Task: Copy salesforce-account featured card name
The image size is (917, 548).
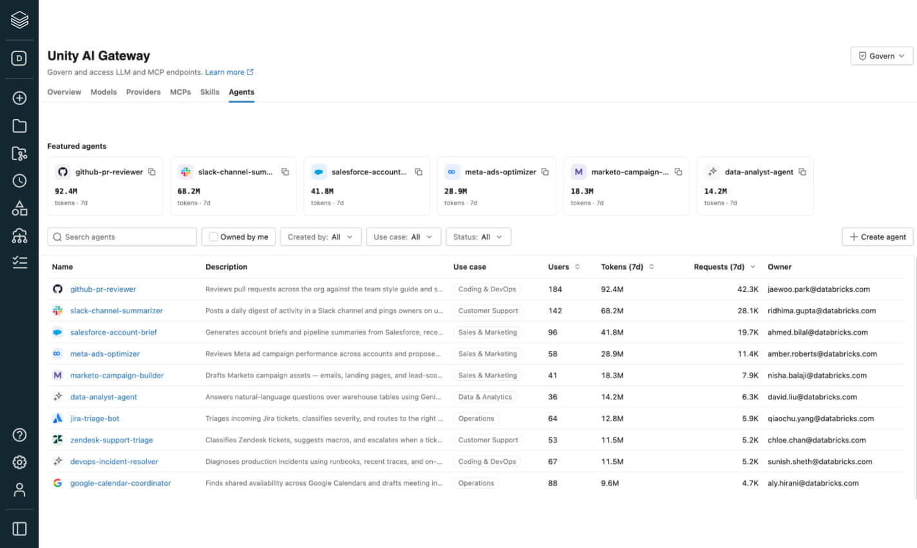Action: tap(419, 172)
